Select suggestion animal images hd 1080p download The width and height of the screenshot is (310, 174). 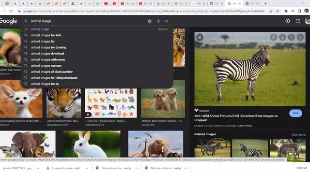tap(96, 78)
